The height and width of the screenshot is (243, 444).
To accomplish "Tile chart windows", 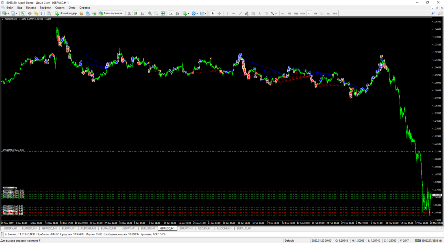I will click(163, 13).
